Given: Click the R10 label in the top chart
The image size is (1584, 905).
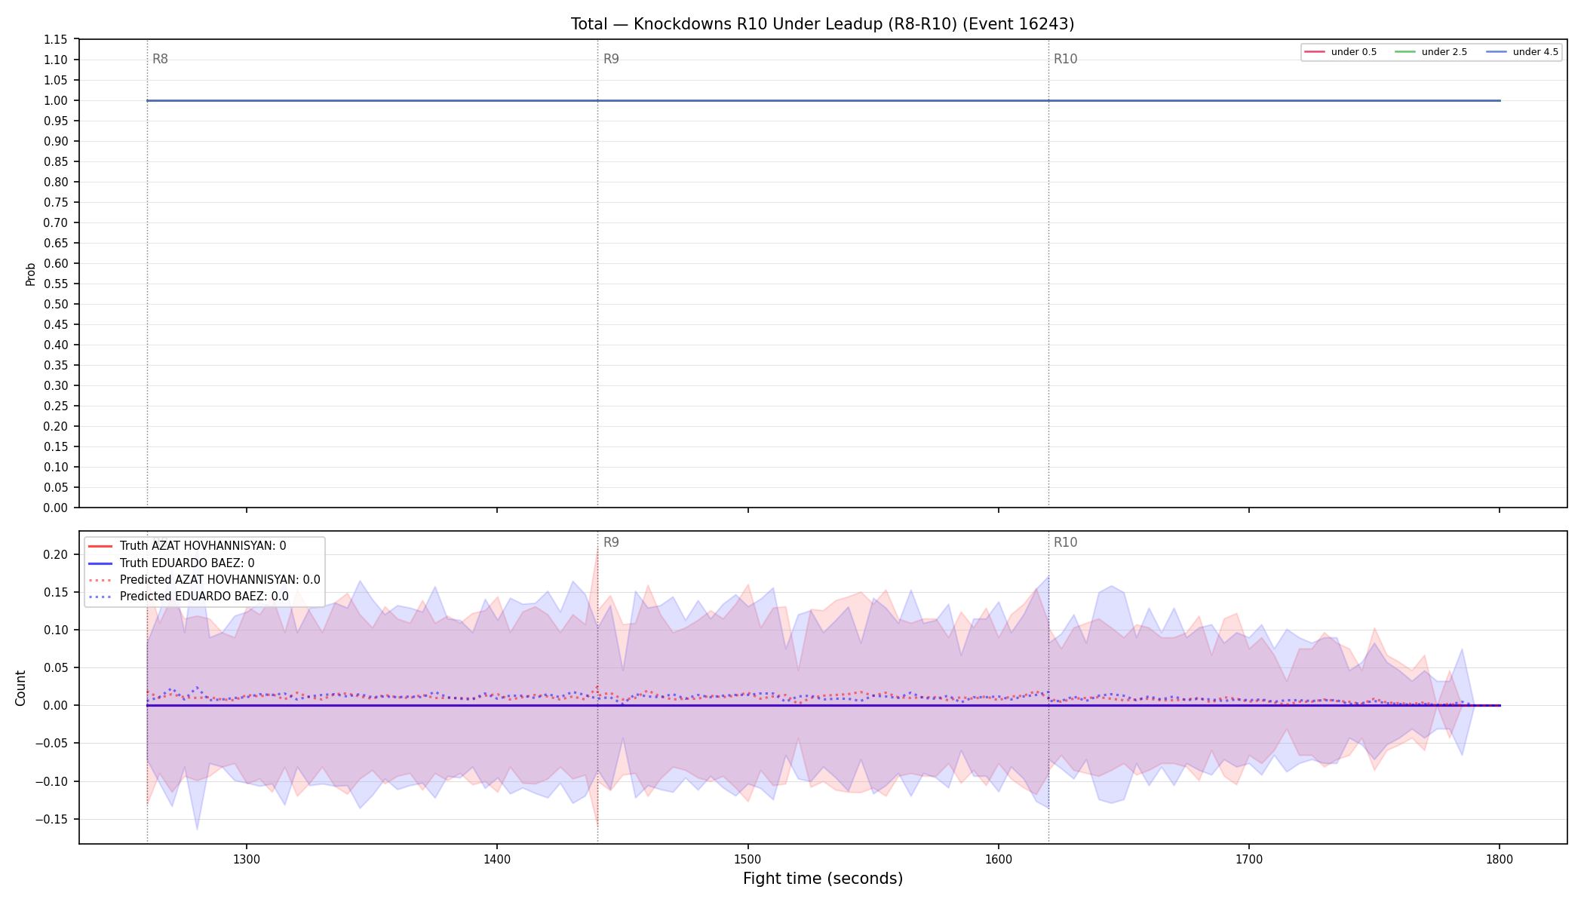Looking at the screenshot, I should (x=1065, y=59).
